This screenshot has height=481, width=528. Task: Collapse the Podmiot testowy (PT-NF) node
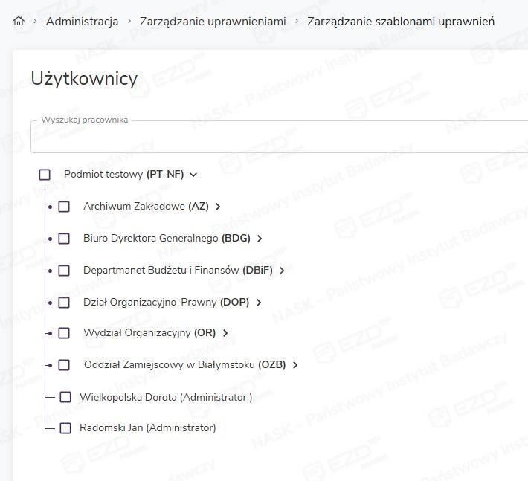[x=193, y=175]
